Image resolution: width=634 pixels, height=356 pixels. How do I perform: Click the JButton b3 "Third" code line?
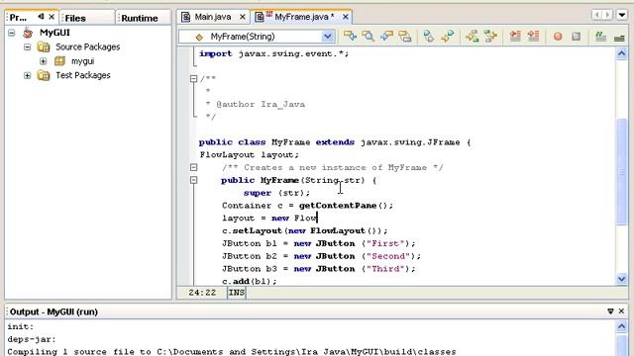tap(319, 269)
